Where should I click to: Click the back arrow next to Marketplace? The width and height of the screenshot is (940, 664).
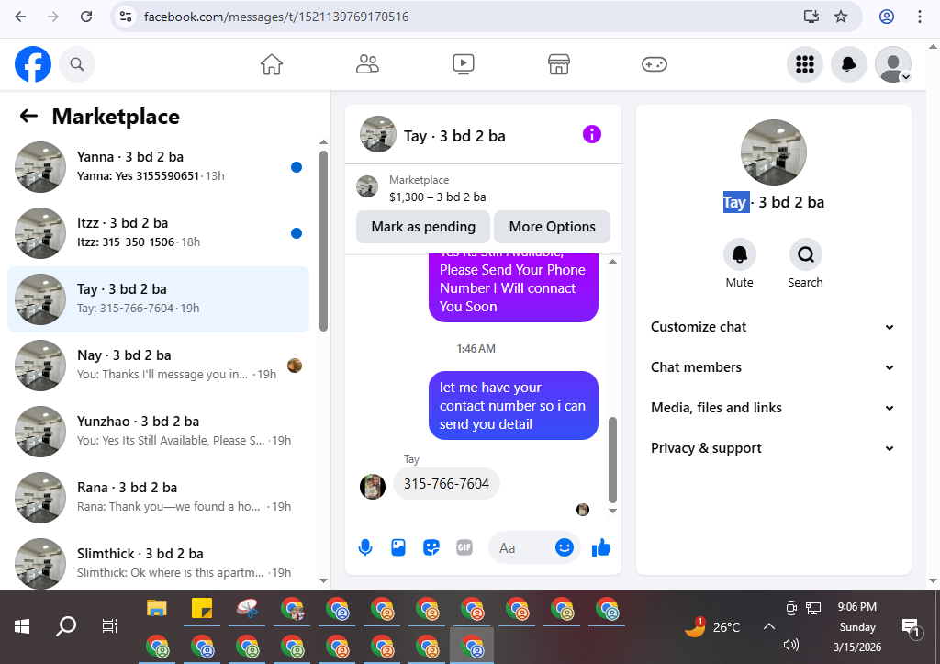pos(28,116)
